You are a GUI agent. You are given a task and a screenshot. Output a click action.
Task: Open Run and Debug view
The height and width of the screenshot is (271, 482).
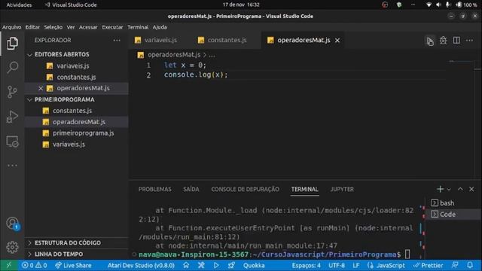point(12,117)
